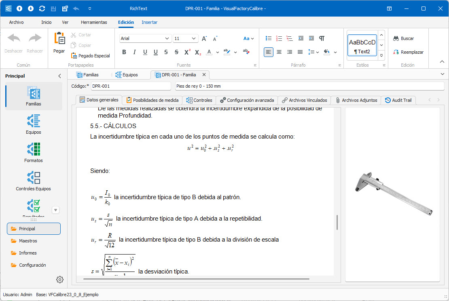Viewport: 449px width, 301px height.
Task: Open the font size 11 dropdown
Action: pyautogui.click(x=194, y=38)
